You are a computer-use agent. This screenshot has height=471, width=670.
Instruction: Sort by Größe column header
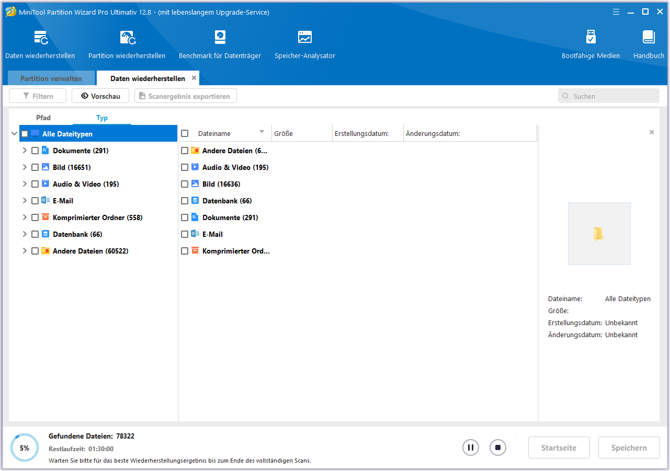(302, 134)
